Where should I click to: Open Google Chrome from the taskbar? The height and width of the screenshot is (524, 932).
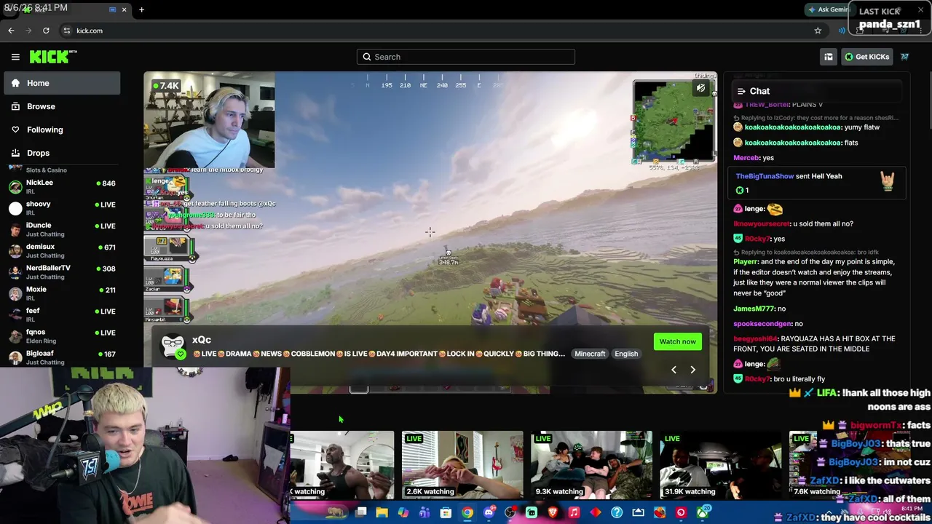tap(467, 512)
